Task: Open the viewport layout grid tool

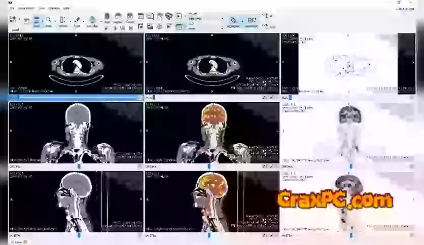Action: pyautogui.click(x=13, y=19)
